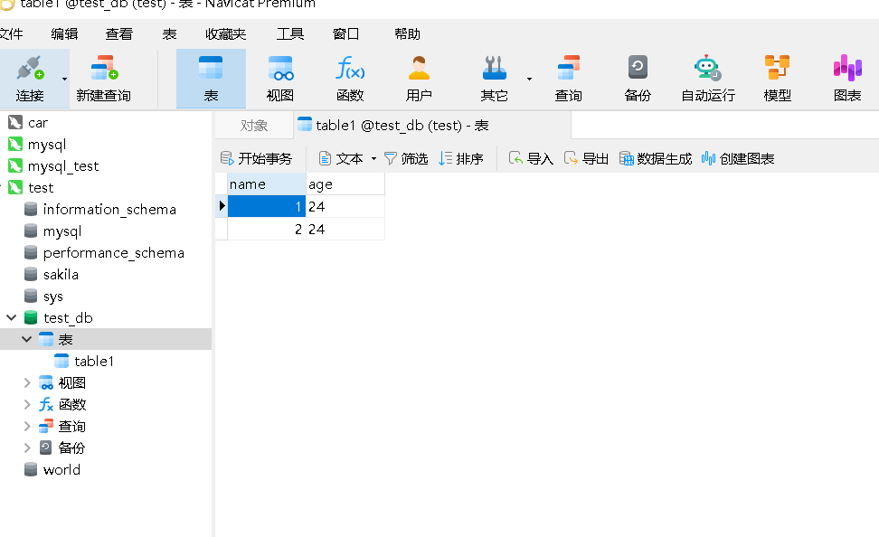Open the Charts (图表) toolbar icon
The image size is (879, 537).
pos(847,79)
